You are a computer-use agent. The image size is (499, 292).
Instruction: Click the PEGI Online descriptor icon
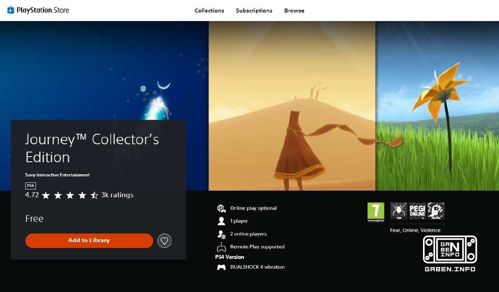417,211
